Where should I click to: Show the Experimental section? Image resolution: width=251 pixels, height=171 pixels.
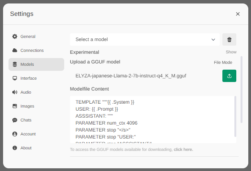tap(231, 52)
